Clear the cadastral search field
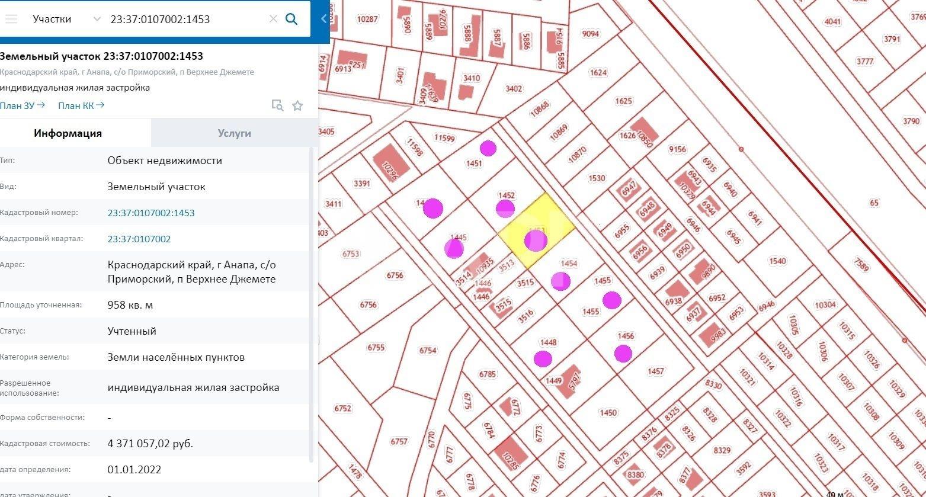The height and width of the screenshot is (497, 926). pos(273,19)
